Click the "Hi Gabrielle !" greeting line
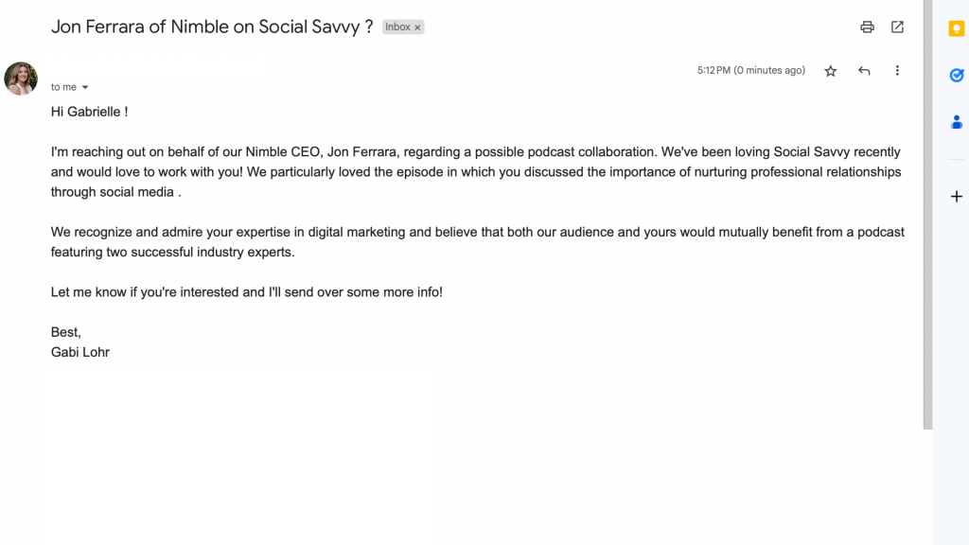Viewport: 969px width, 545px height. click(89, 112)
